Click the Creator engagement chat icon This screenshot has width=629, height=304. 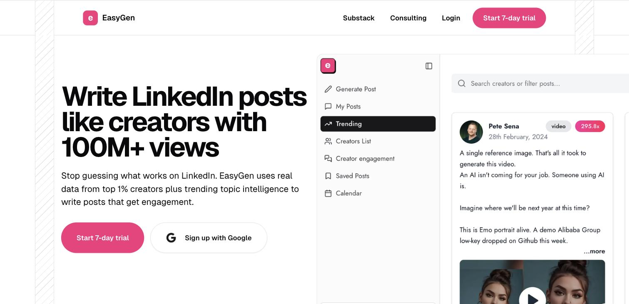point(328,159)
